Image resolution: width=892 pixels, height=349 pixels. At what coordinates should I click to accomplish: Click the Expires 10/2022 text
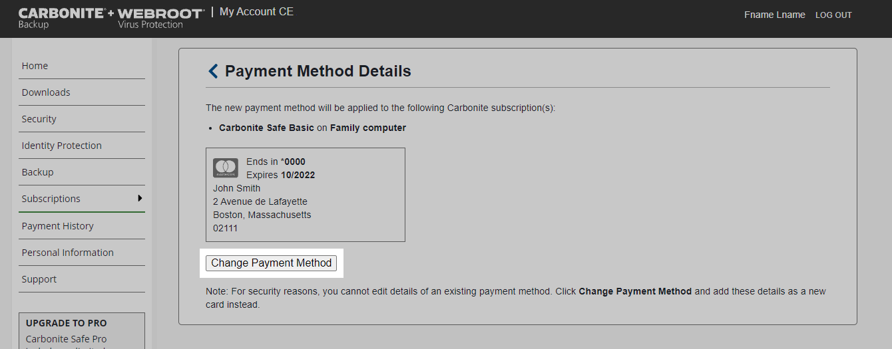tap(280, 175)
